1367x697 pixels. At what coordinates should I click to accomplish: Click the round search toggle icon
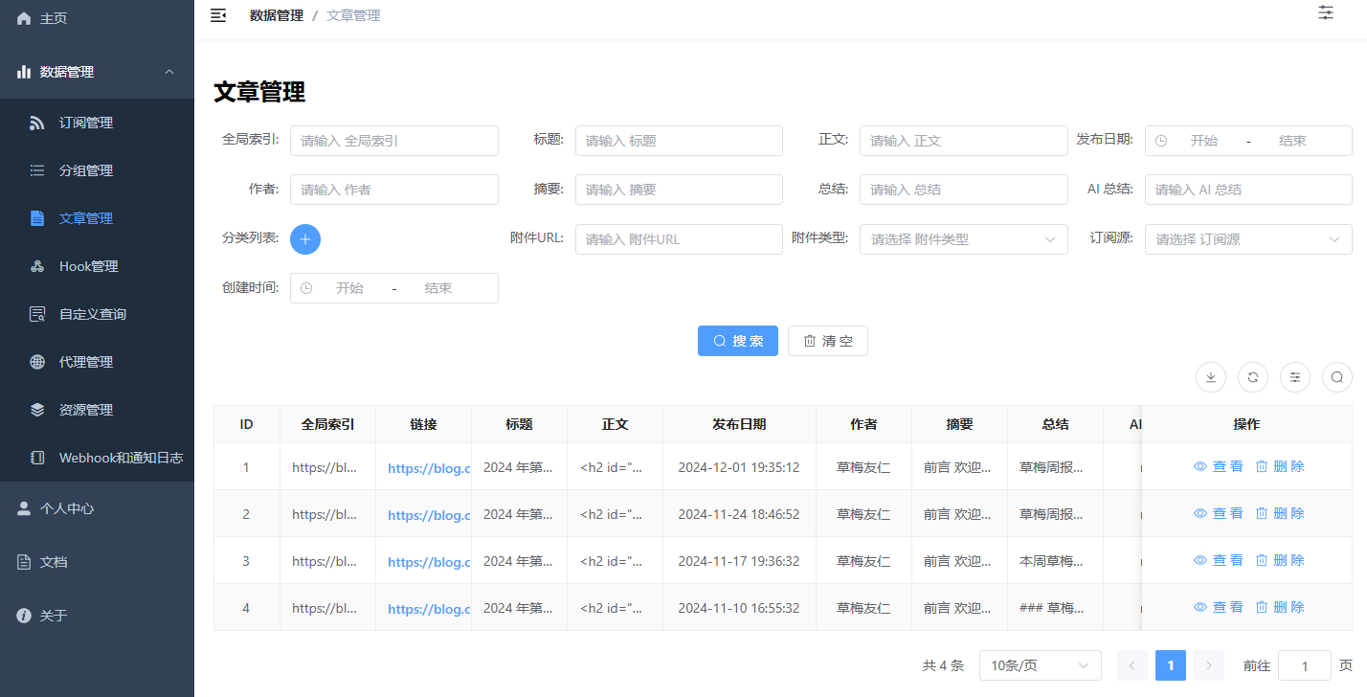pos(1337,377)
